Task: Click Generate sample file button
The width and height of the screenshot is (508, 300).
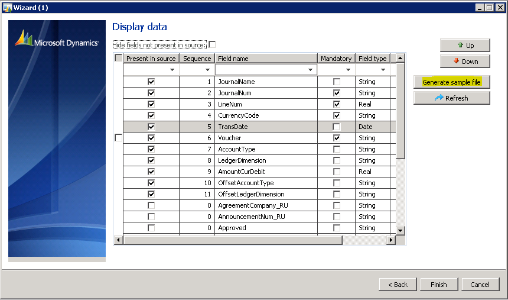Action: [452, 82]
